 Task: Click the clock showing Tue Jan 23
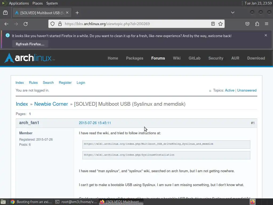pyautogui.click(x=258, y=3)
